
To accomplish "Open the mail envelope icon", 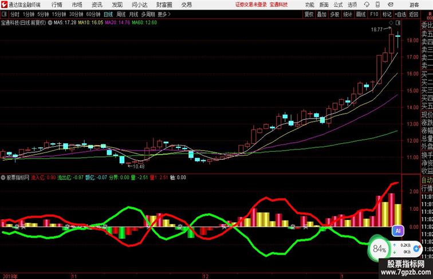I will pos(391,5).
